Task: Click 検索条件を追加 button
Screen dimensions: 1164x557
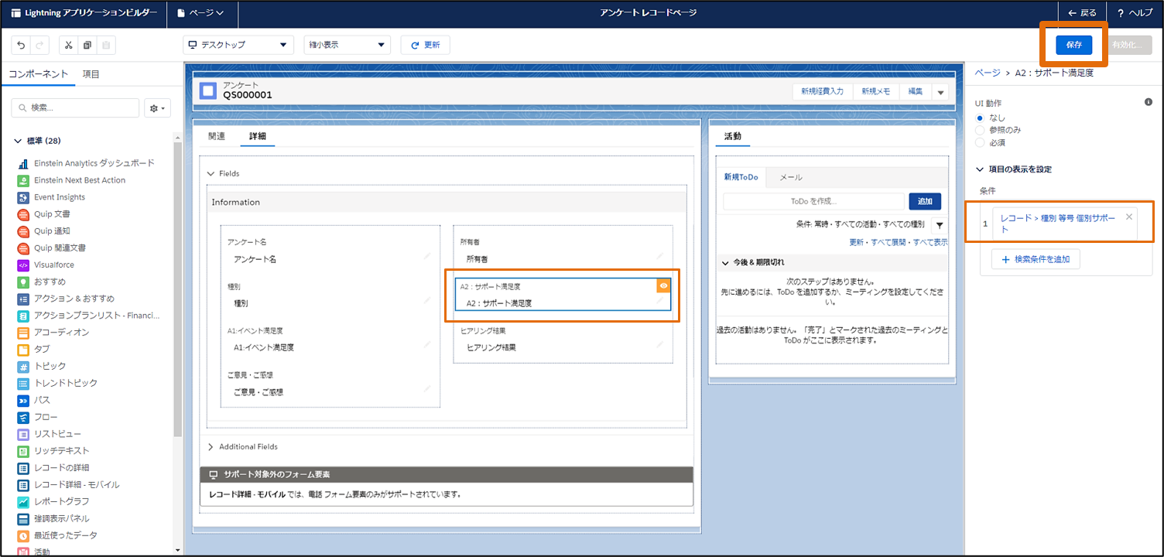Action: coord(1036,259)
